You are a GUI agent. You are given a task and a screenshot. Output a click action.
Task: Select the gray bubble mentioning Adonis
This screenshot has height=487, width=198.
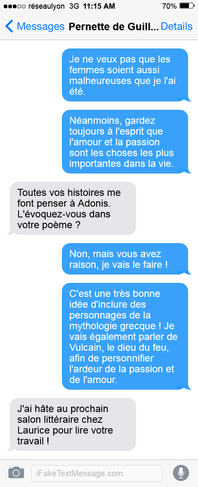[x=73, y=208]
